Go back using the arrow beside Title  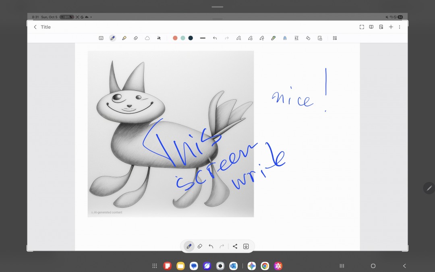point(35,27)
